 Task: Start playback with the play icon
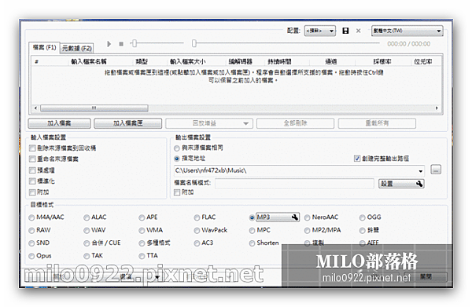click(109, 44)
